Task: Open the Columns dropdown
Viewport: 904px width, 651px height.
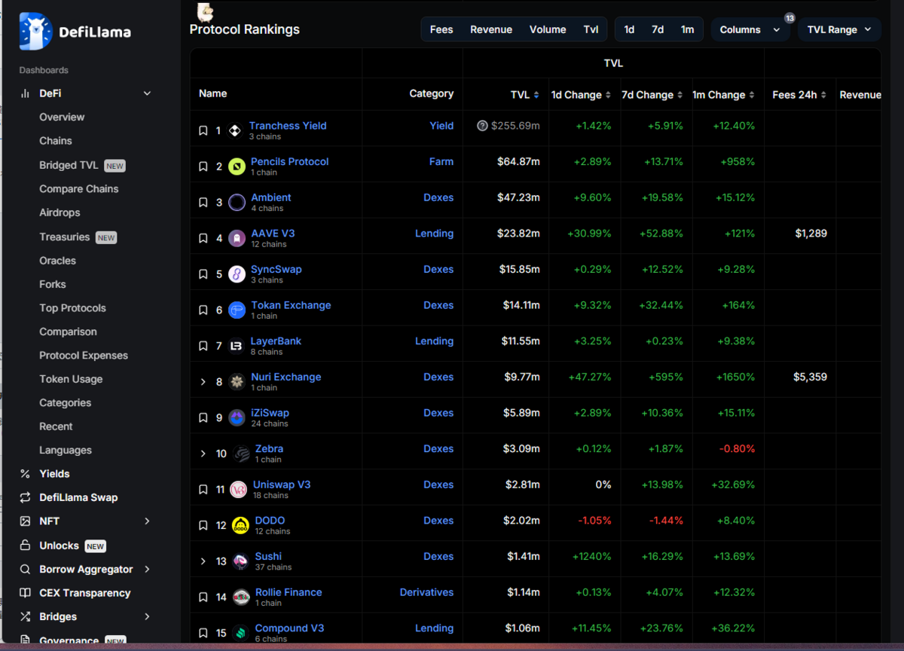Action: coord(750,29)
